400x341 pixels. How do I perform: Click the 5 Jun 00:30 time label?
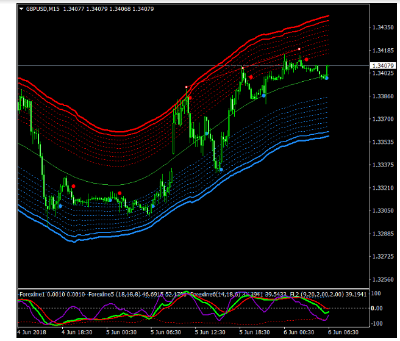121,332
